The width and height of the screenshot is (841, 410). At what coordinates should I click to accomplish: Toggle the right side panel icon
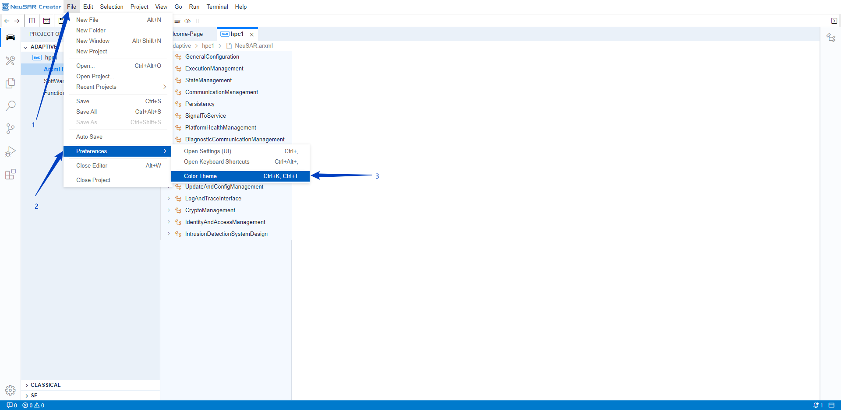(834, 21)
